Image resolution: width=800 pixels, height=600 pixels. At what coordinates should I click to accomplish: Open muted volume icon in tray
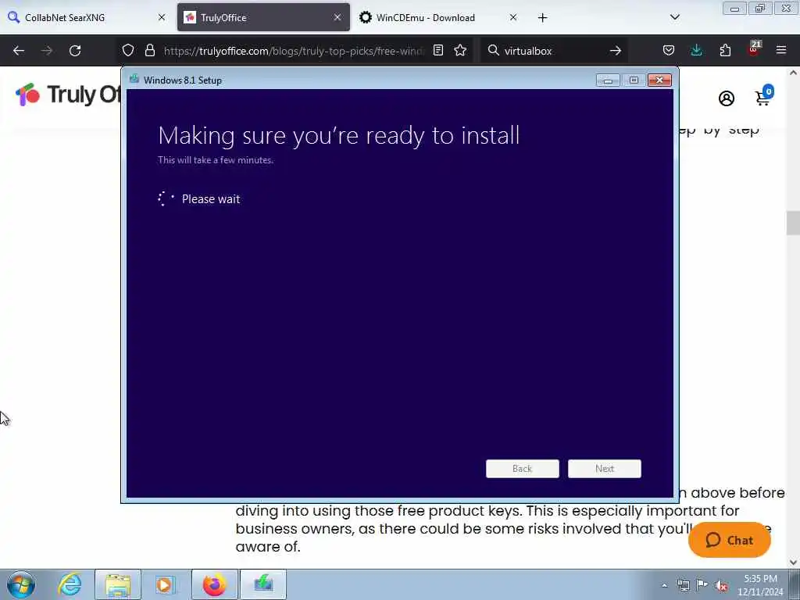(721, 586)
